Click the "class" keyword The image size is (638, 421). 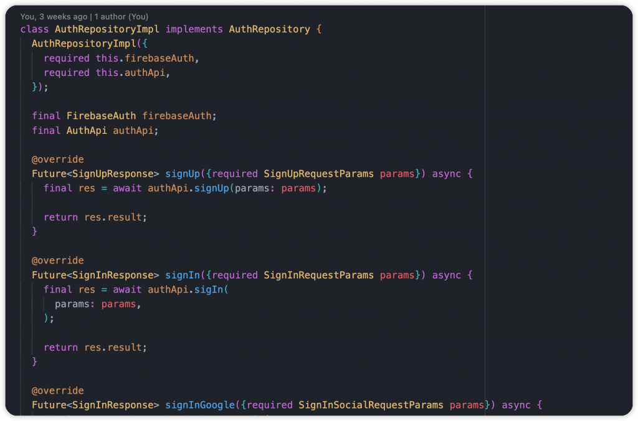coord(35,29)
